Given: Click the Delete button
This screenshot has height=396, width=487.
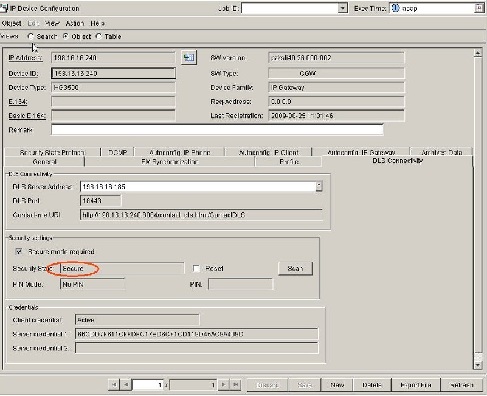Looking at the screenshot, I should (x=371, y=385).
